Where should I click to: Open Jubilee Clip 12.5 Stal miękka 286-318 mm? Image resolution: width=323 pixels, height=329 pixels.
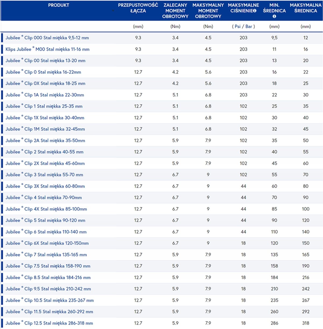point(49,323)
